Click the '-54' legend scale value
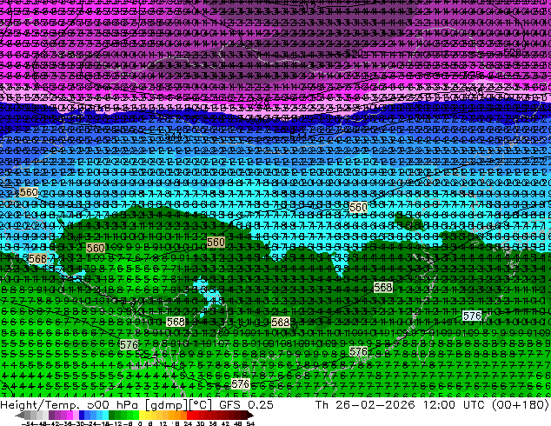551x426 pixels. pos(28,423)
